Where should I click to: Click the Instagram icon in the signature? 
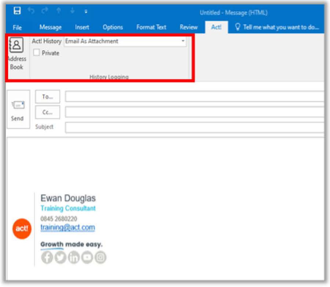pos(100,257)
